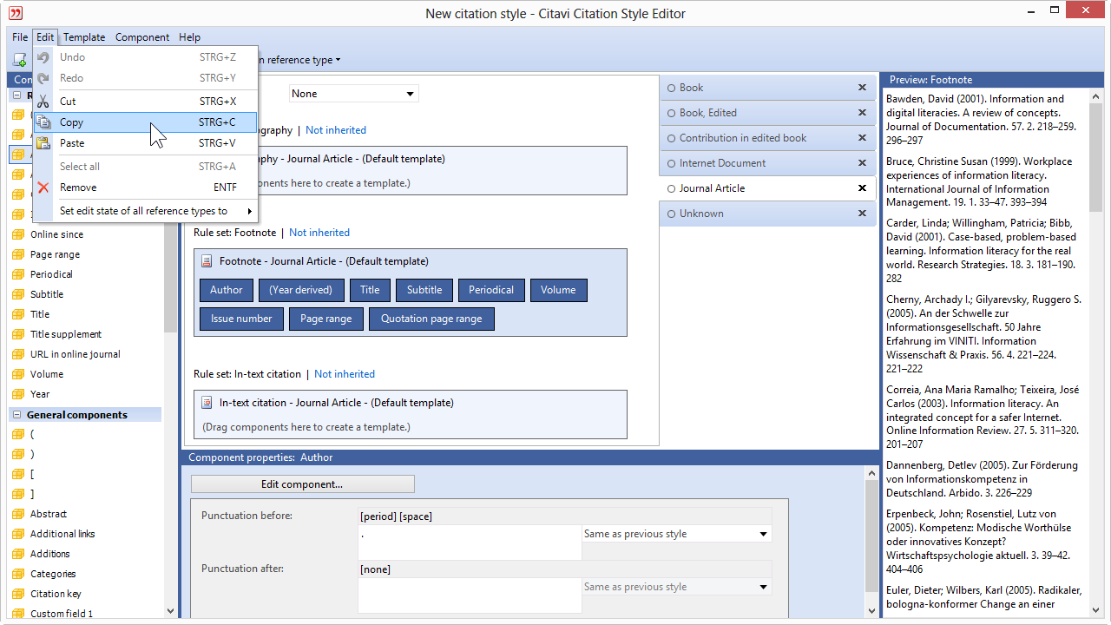Close the Book, Edited reference type
Image resolution: width=1111 pixels, height=625 pixels.
pyautogui.click(x=862, y=113)
